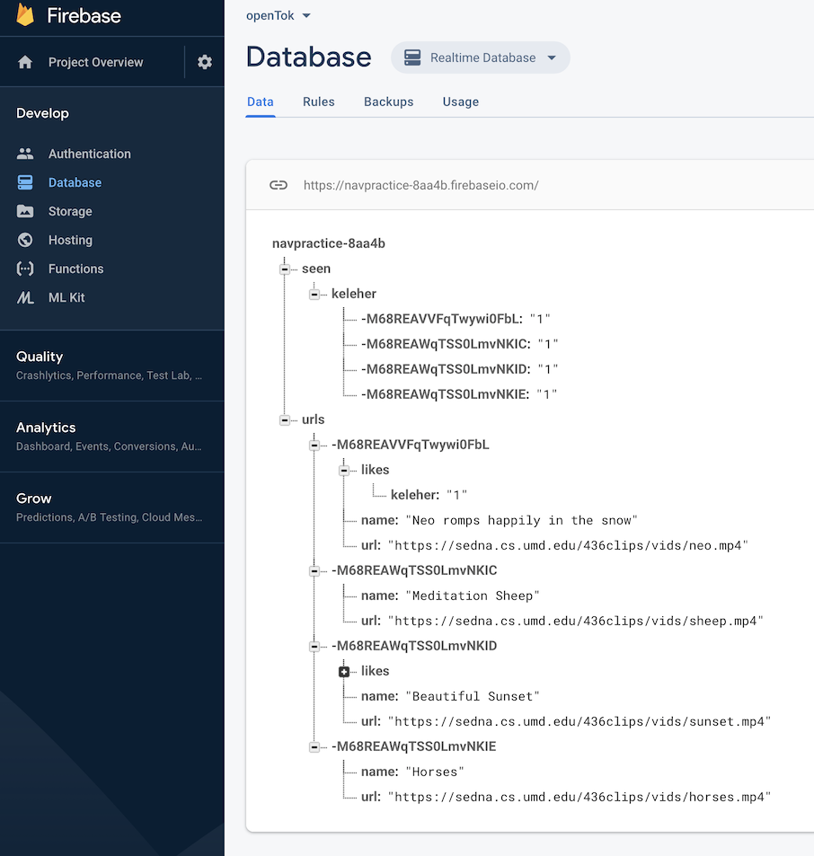Expand likes under -M68REAWqTSS0LmvNKID
Screen dimensions: 814x856
(344, 672)
